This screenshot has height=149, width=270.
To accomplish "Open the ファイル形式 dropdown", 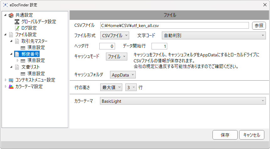I will coord(115,35).
